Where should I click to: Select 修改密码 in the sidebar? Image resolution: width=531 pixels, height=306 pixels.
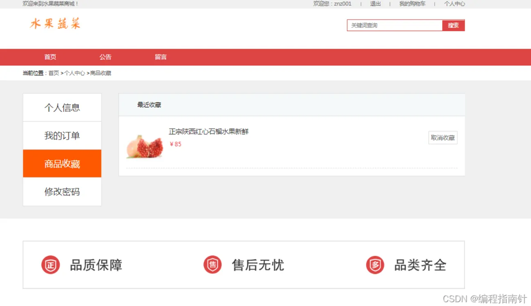62,192
